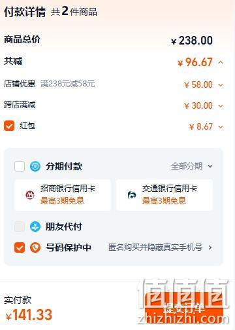Expand the 店铺优惠 ¥58.00 chevron

(x=221, y=85)
